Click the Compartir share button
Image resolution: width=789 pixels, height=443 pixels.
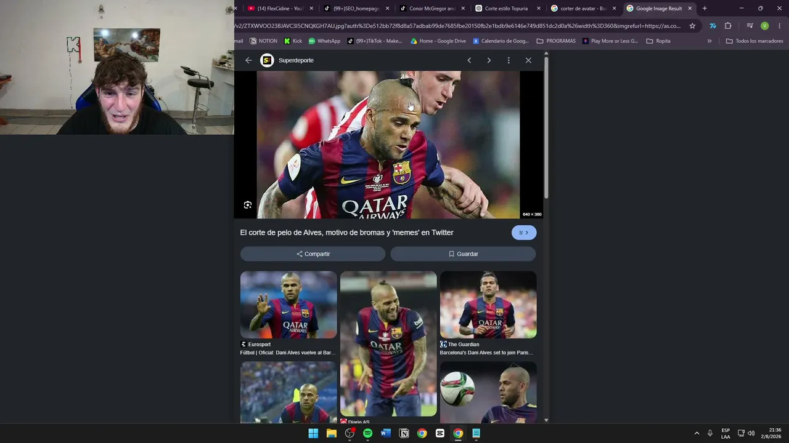coord(313,254)
